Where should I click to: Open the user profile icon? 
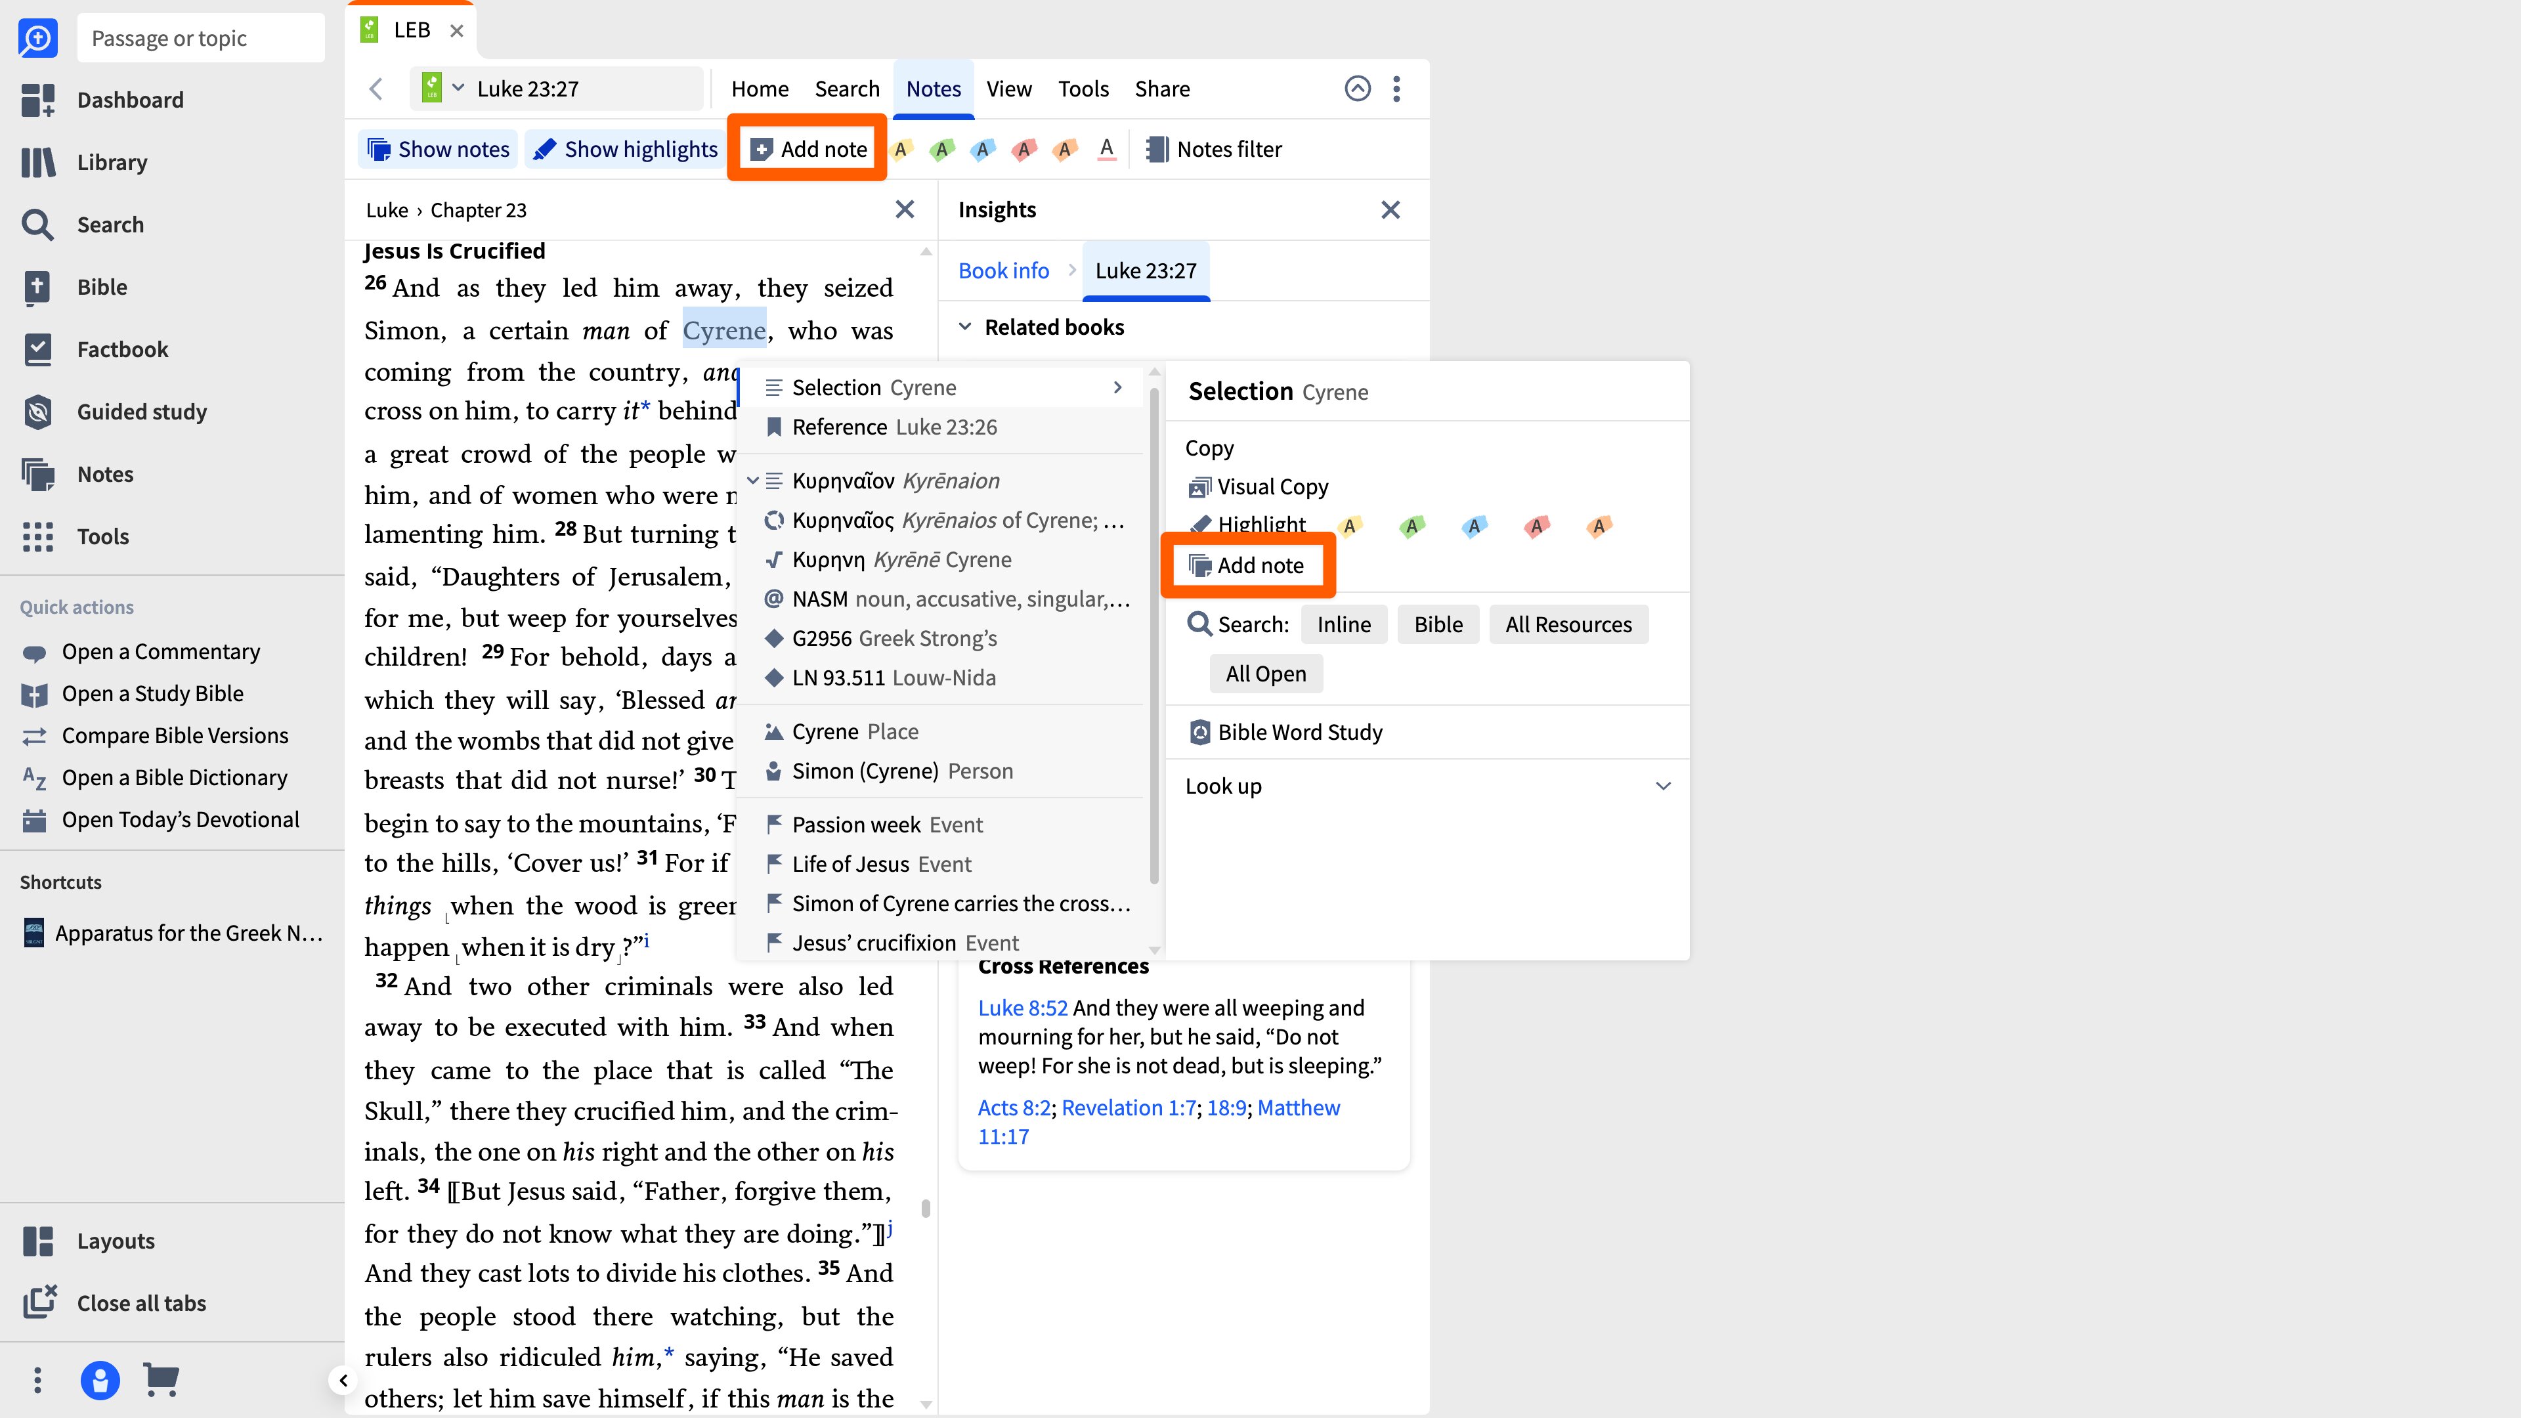point(100,1380)
